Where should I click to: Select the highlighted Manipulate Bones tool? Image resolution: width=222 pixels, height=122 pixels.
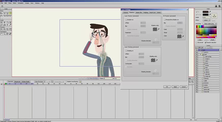tap(10, 13)
